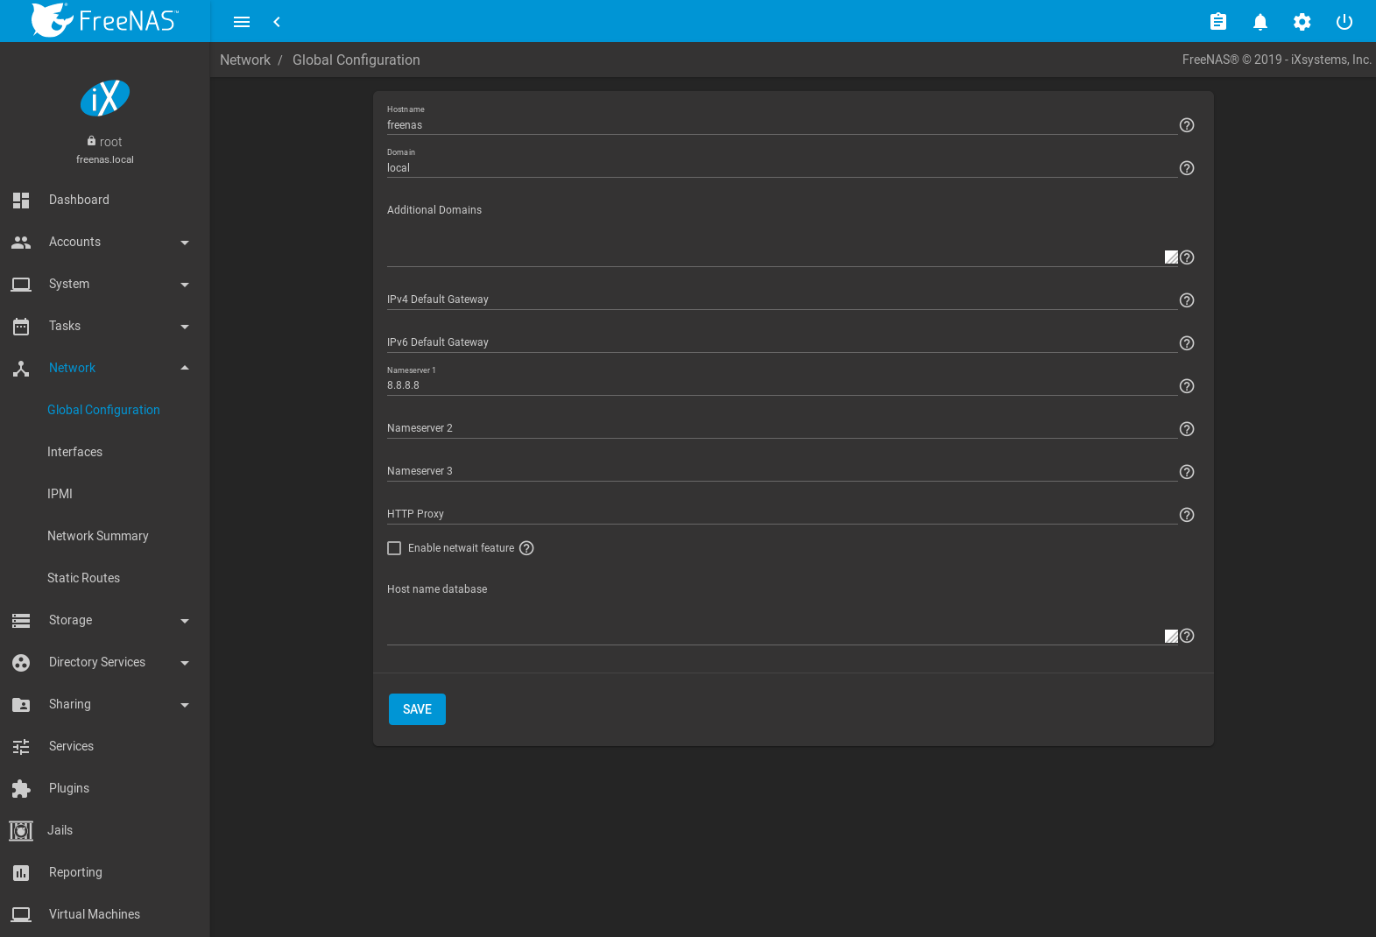The image size is (1376, 937).
Task: Collapse sidebar with the back chevron
Action: pyautogui.click(x=277, y=22)
